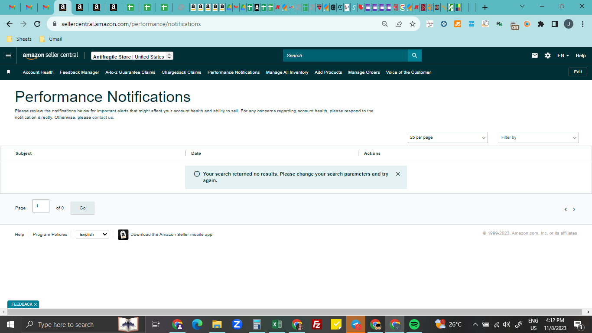The width and height of the screenshot is (592, 333).
Task: Open the Antifragile Store account switcher
Action: coord(132,56)
